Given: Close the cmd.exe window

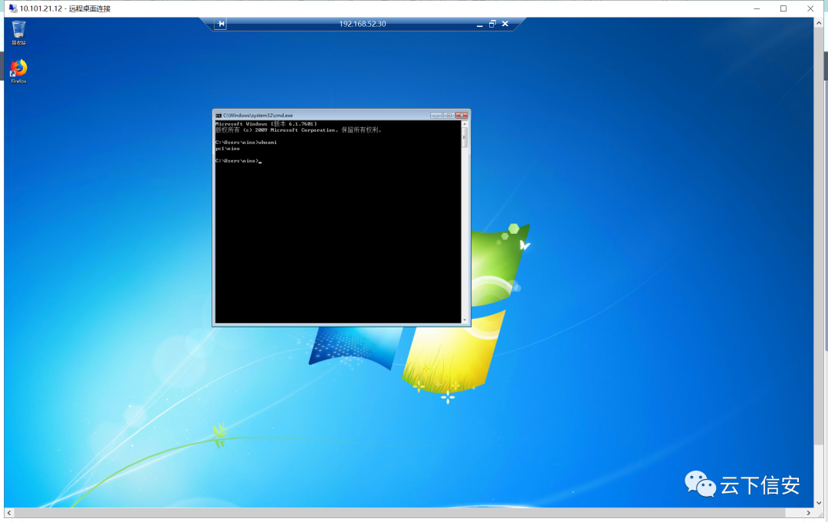Looking at the screenshot, I should 462,115.
